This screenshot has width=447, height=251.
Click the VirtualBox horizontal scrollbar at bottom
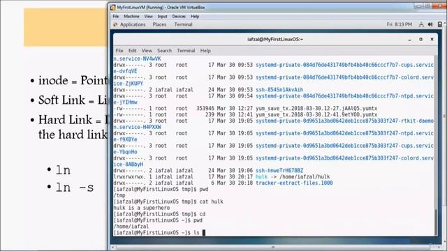point(273,248)
